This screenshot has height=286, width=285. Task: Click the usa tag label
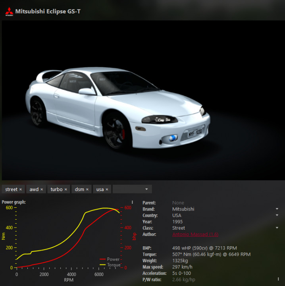tap(100, 189)
